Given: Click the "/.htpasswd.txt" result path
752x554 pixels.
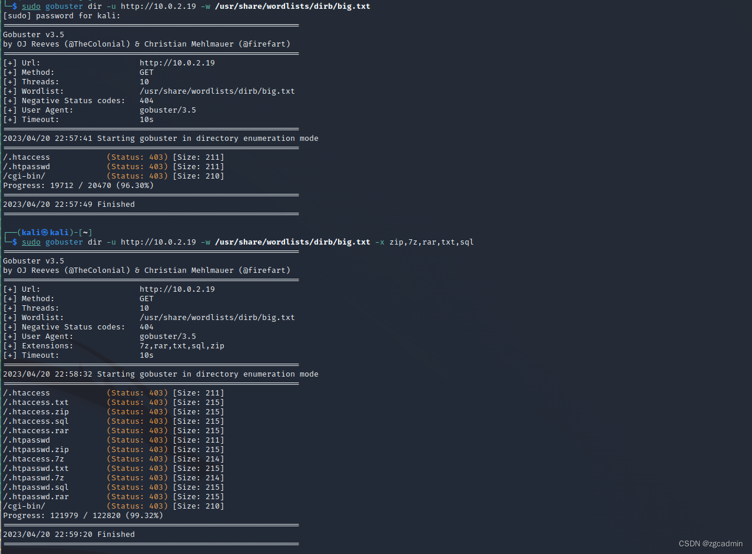Looking at the screenshot, I should [36, 469].
